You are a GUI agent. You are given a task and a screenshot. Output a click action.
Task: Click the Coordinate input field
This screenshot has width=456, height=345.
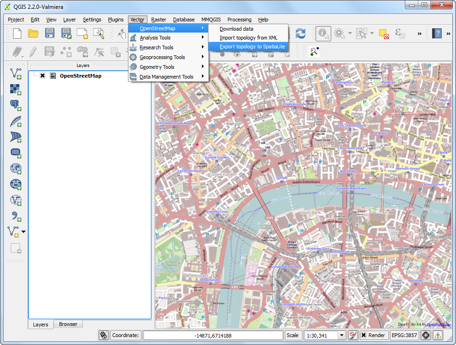(213, 335)
